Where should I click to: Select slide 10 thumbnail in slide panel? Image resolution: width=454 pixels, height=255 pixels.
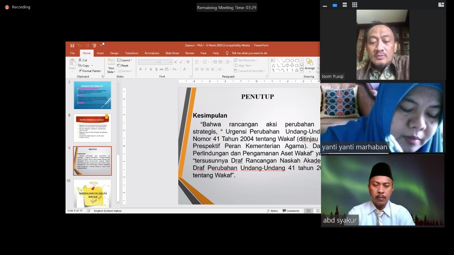(x=92, y=193)
